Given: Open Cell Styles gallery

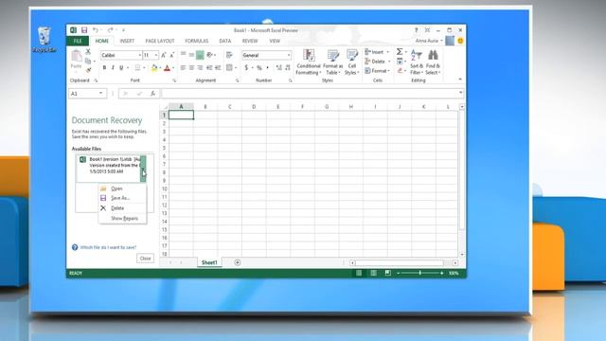Looking at the screenshot, I should (351, 62).
